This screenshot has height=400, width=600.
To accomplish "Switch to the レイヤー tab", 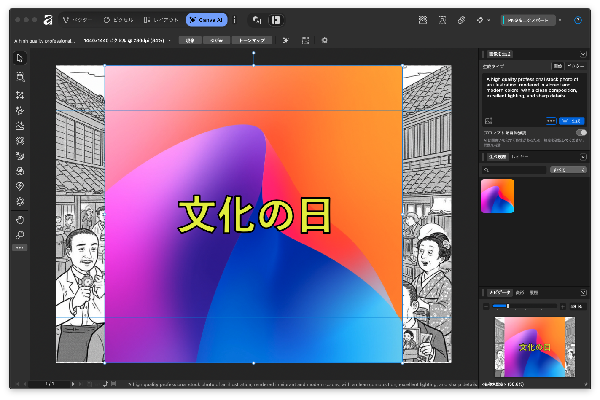I will tap(520, 157).
